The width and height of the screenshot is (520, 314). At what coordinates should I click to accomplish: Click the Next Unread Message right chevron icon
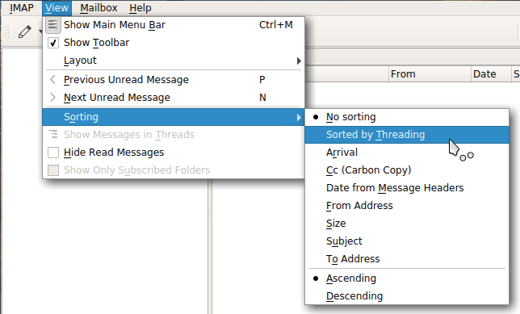[x=52, y=97]
